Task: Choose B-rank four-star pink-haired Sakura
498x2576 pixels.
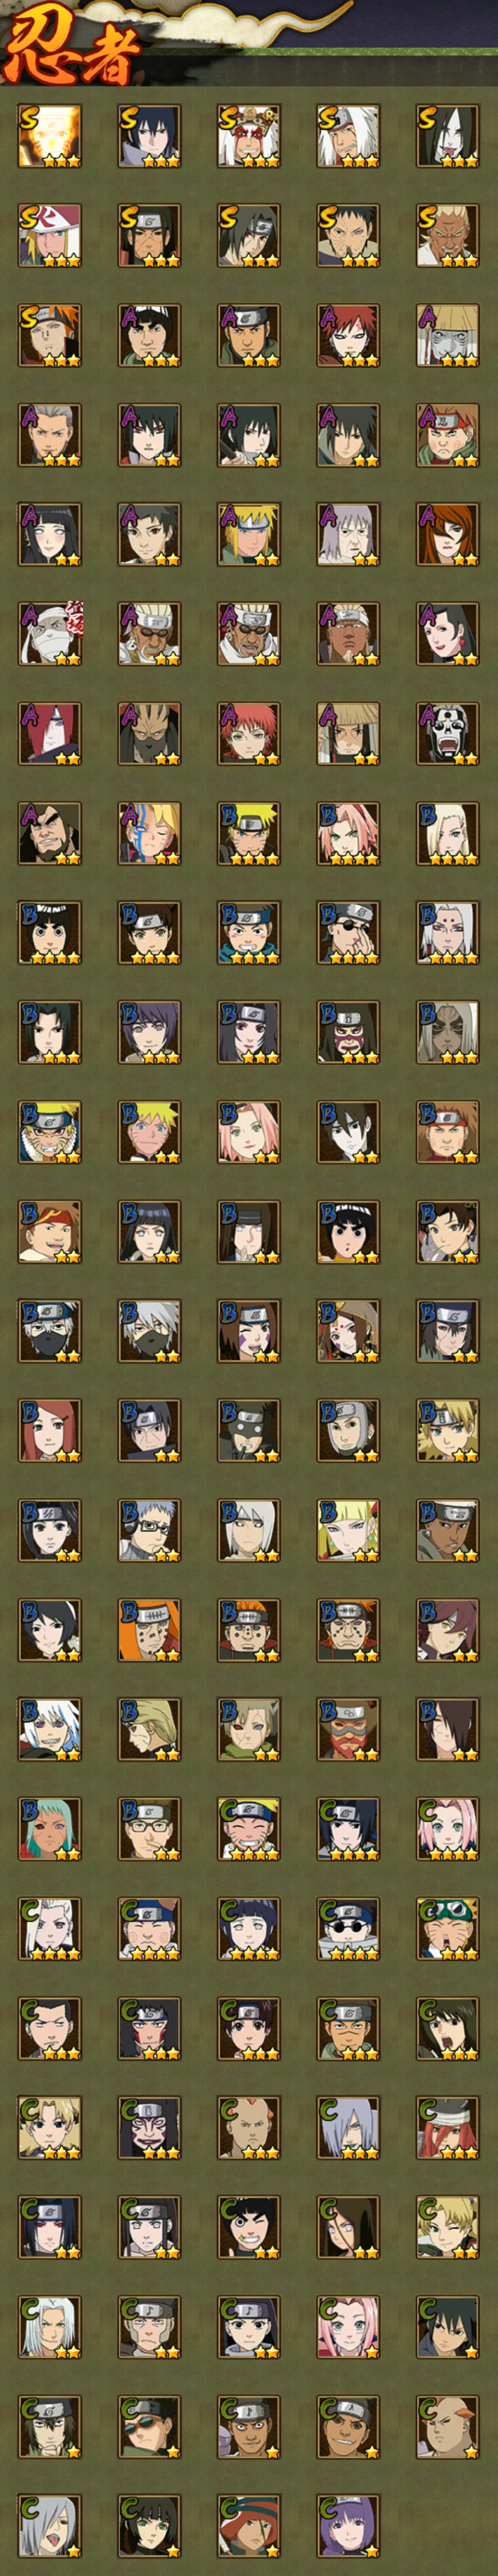Action: click(x=348, y=833)
